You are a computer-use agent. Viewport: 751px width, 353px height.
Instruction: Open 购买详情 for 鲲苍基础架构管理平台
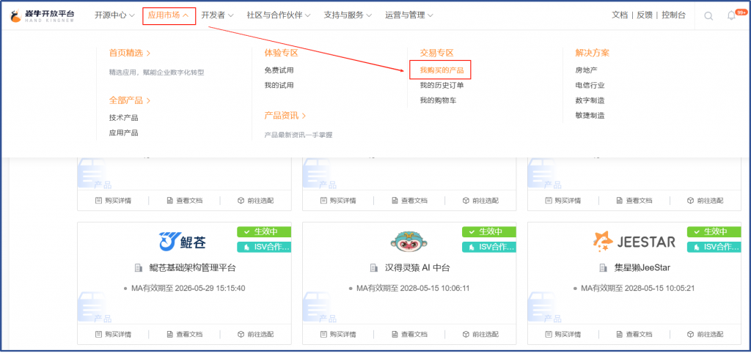[113, 334]
